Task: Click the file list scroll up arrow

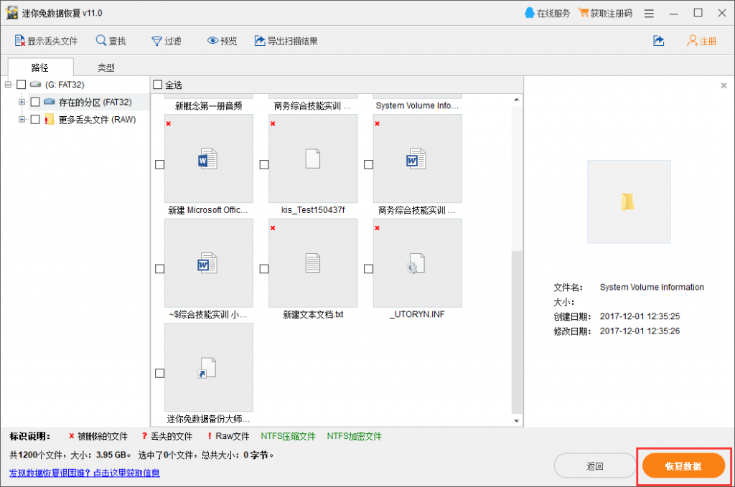Action: click(517, 100)
